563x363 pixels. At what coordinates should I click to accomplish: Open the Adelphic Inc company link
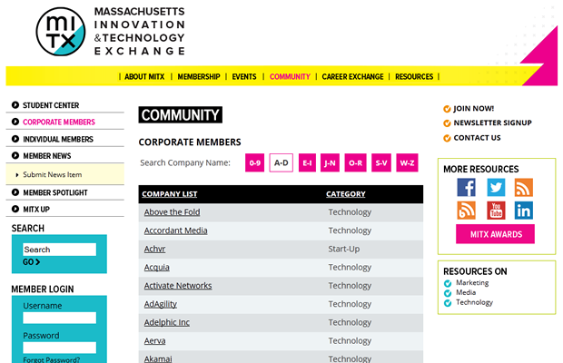point(166,322)
